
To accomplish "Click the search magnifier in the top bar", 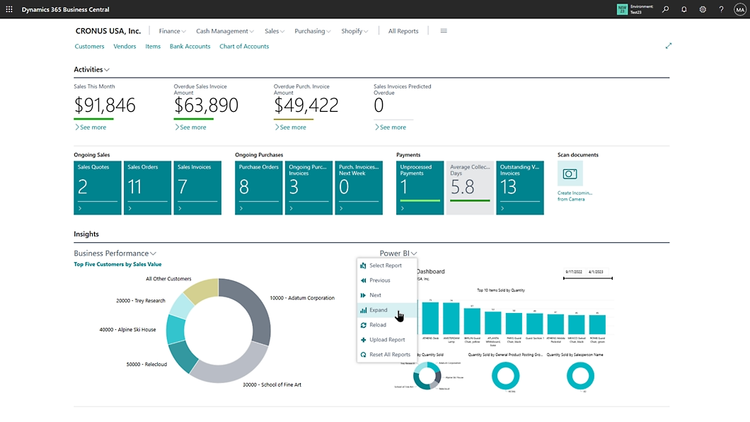I will [x=665, y=9].
